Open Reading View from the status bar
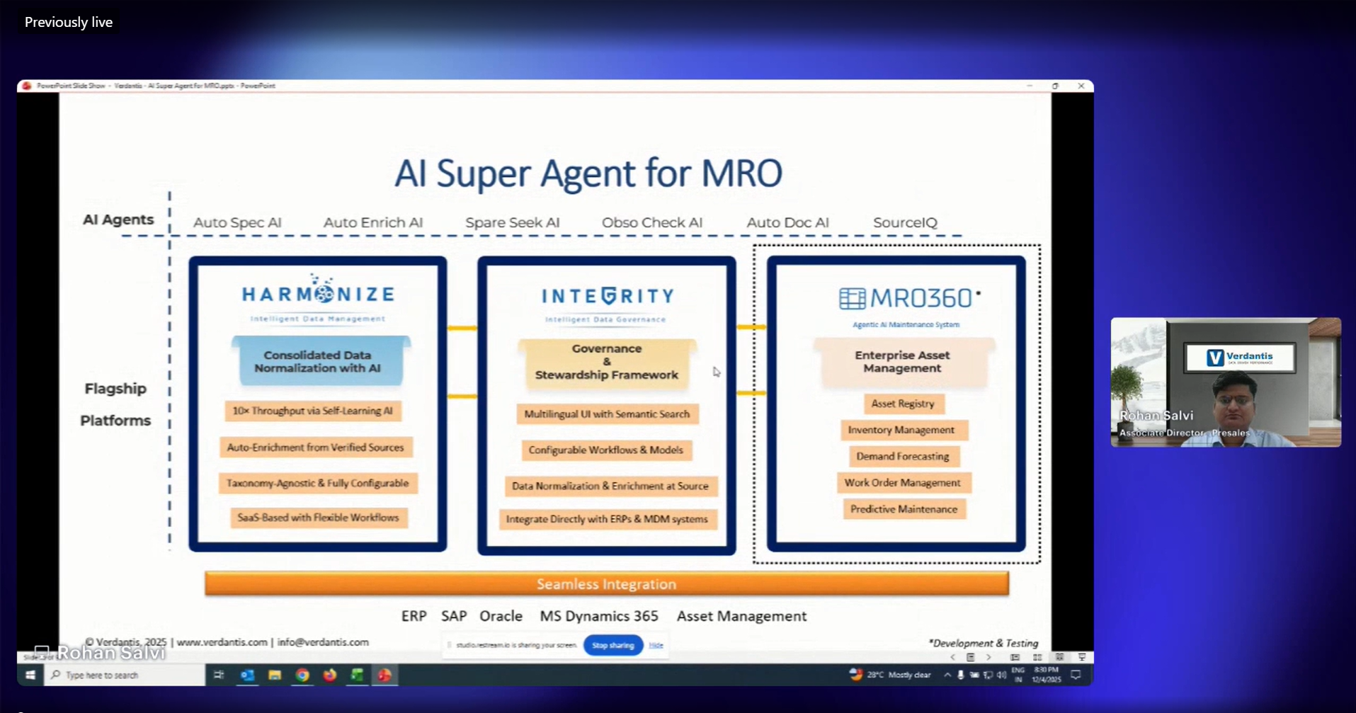 (1059, 658)
